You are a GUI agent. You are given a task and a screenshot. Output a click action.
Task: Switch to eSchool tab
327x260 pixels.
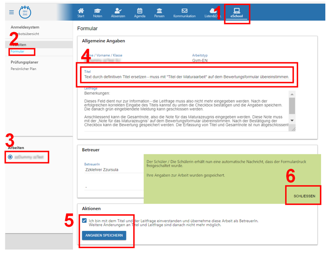pos(237,13)
